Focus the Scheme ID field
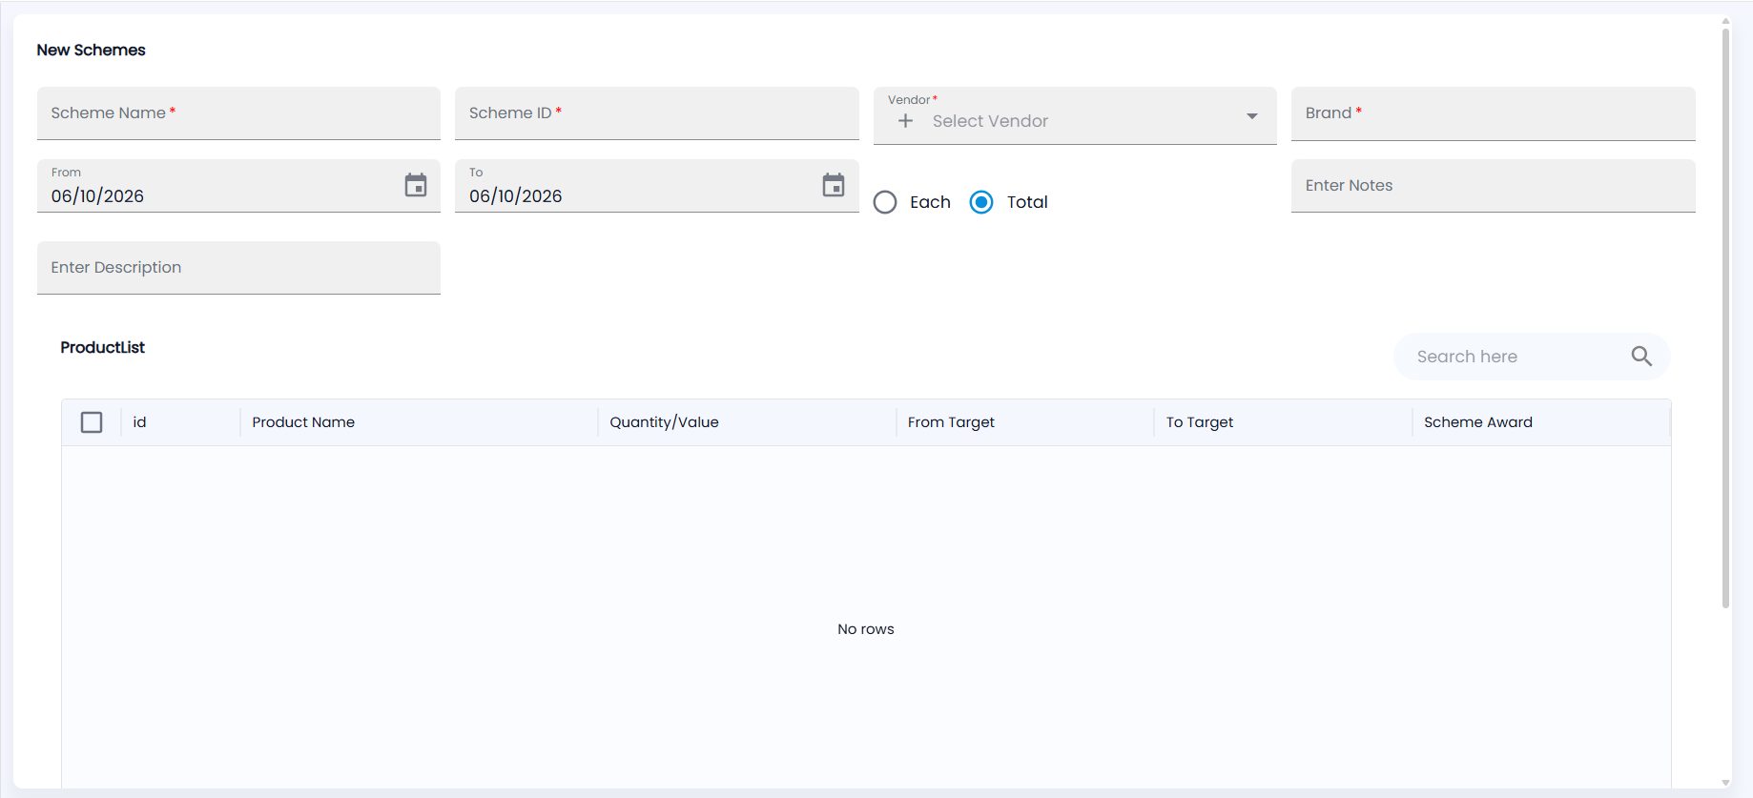Viewport: 1753px width, 798px height. [x=656, y=113]
